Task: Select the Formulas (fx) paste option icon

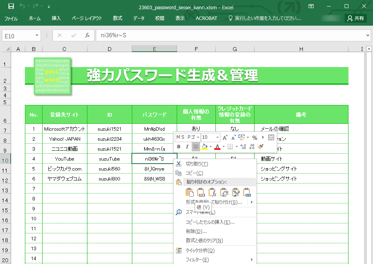Action: click(213, 192)
